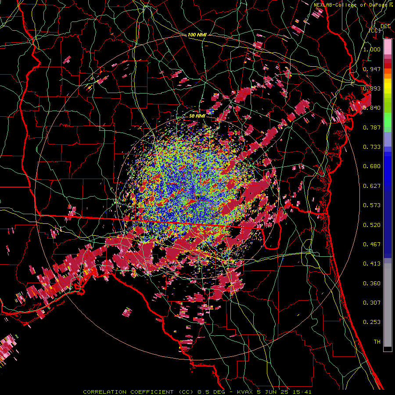The image size is (395, 395).
Task: Select the 0.840 legend value
Action: click(x=372, y=108)
